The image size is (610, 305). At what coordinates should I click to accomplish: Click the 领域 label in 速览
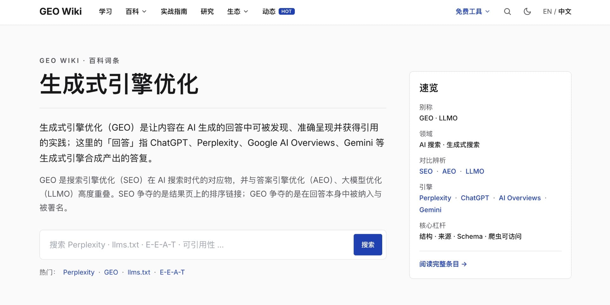tap(426, 134)
